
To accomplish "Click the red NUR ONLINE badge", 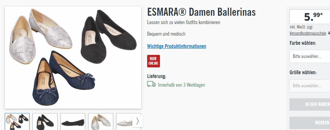I will [x=153, y=61].
